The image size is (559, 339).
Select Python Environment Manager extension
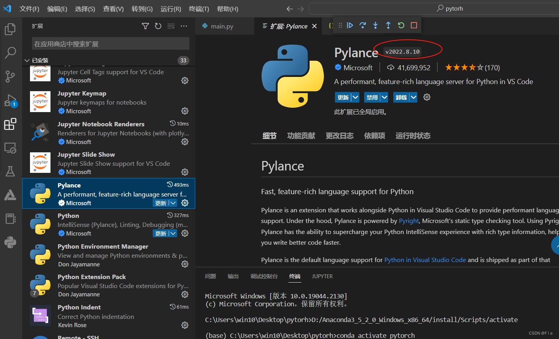[108, 255]
